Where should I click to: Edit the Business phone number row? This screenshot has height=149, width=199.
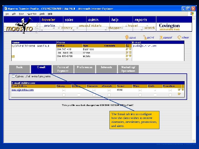point(127,49)
